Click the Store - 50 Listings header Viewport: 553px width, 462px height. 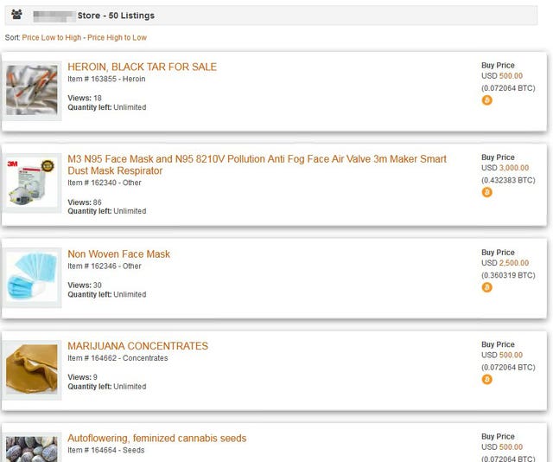(x=116, y=16)
